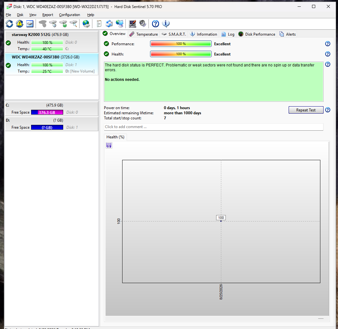The image size is (338, 329).
Task: Click the blue info about icon
Action: pyautogui.click(x=166, y=24)
